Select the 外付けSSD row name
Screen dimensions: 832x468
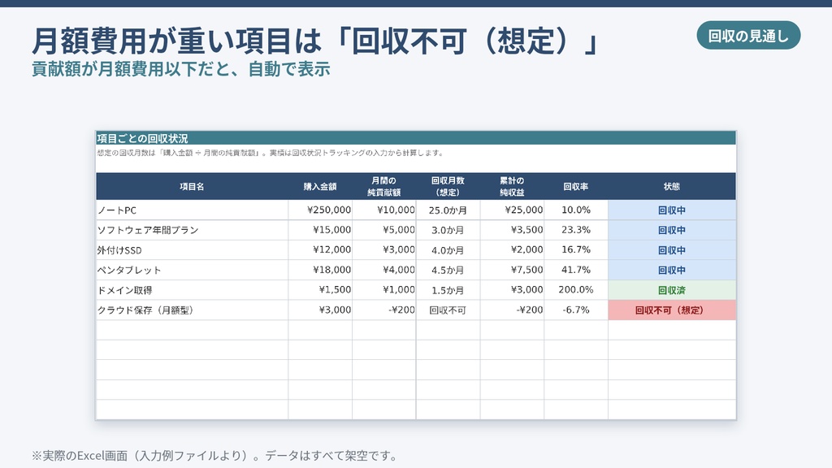[x=192, y=250]
